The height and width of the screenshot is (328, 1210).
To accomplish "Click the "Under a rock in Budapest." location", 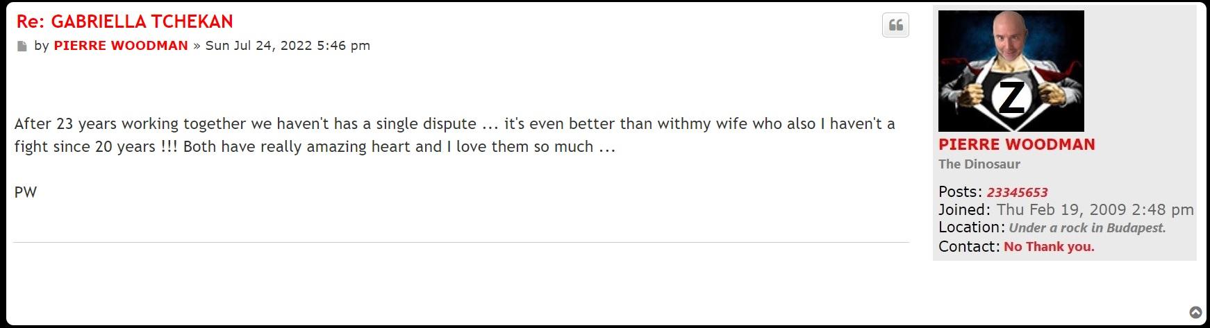I will pyautogui.click(x=1087, y=228).
